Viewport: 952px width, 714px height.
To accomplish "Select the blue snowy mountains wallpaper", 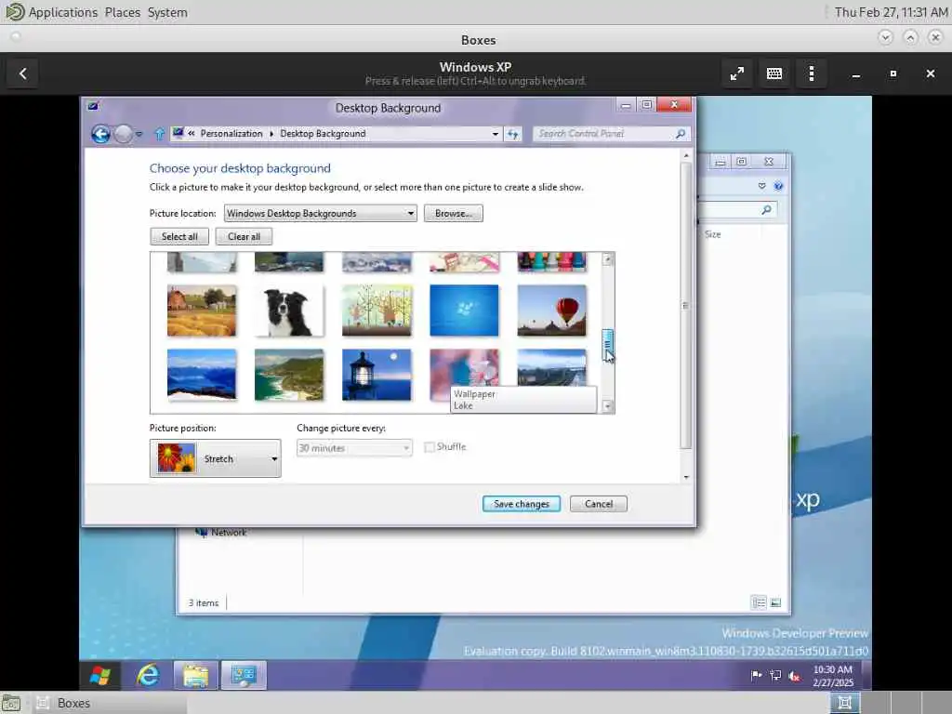I will tap(202, 375).
